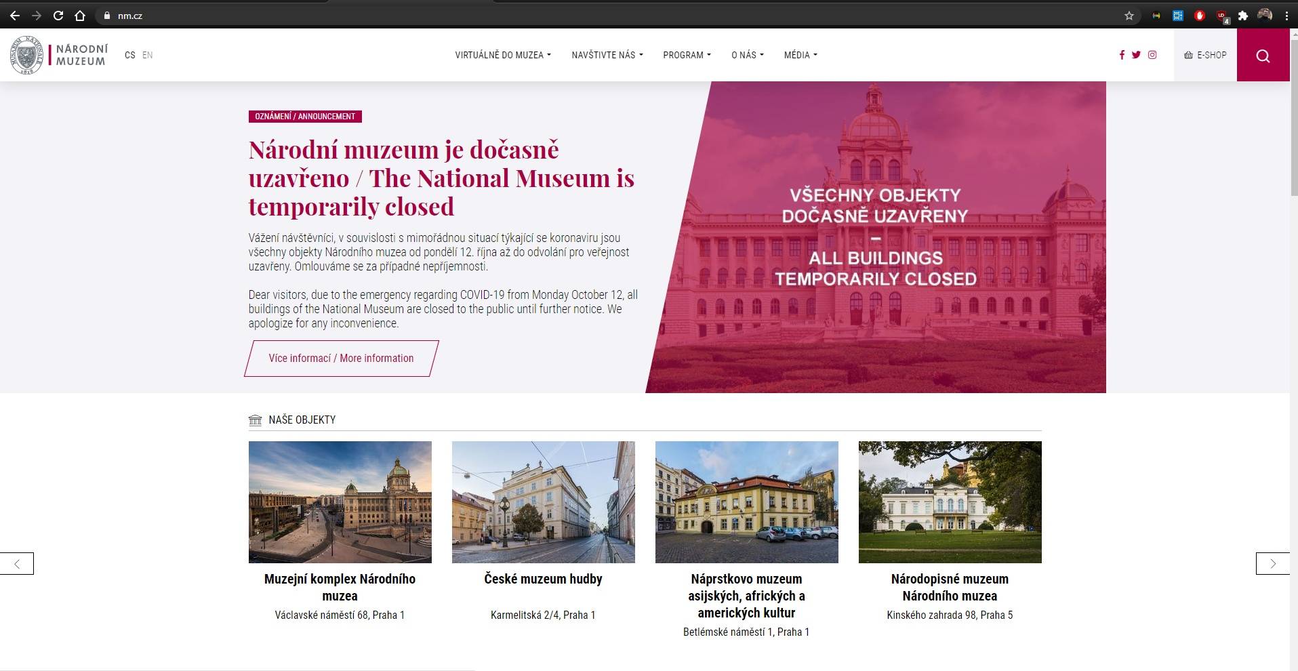Image resolution: width=1298 pixels, height=671 pixels.
Task: Expand the Virtuálně do muzea menu
Action: coord(502,55)
